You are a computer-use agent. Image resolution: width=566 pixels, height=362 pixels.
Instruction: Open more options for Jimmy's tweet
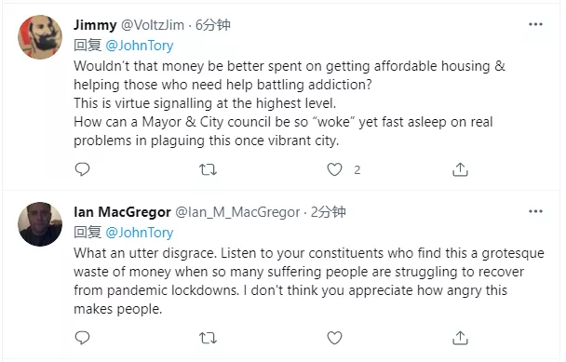(x=535, y=24)
